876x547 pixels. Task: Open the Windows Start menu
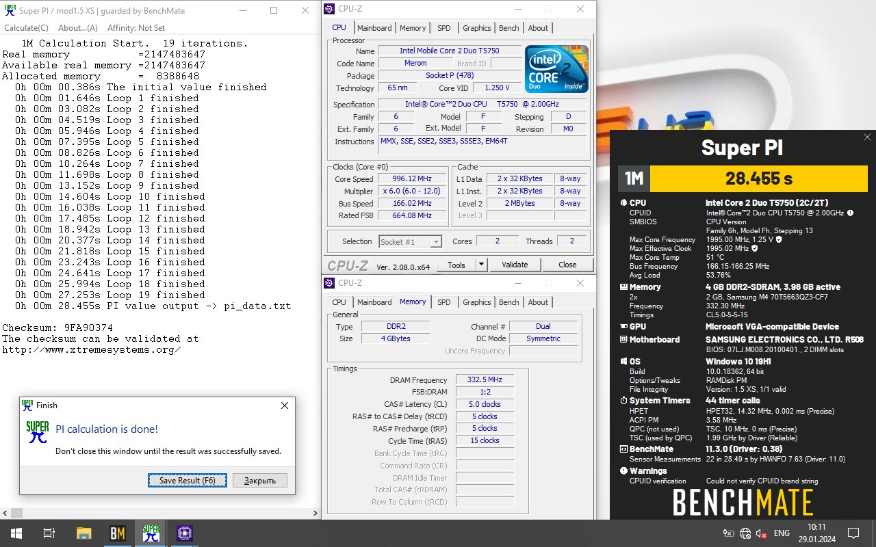[x=16, y=533]
